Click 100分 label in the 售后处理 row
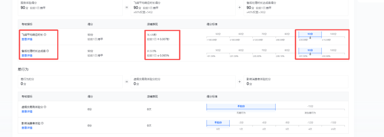Screen dimensions: 384x137 tap(333, 50)
